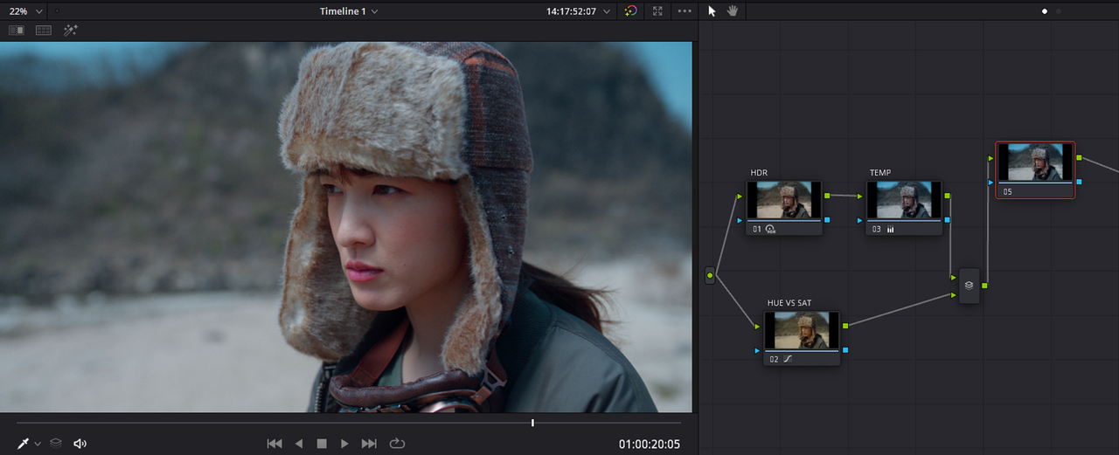Screen dimensions: 1119x455
Task: Jump to the first frame
Action: (275, 444)
